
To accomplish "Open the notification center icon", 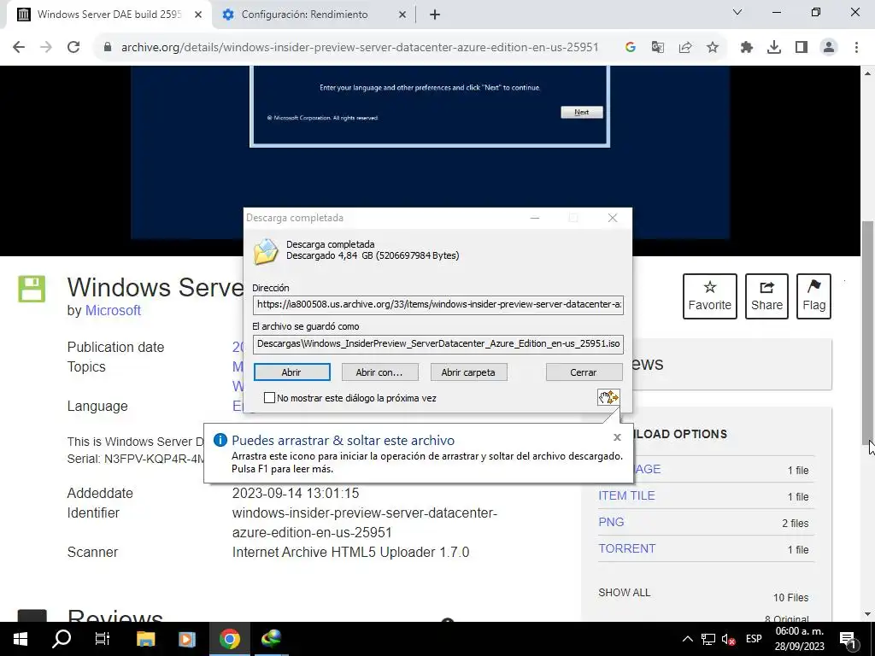I will pos(848,639).
